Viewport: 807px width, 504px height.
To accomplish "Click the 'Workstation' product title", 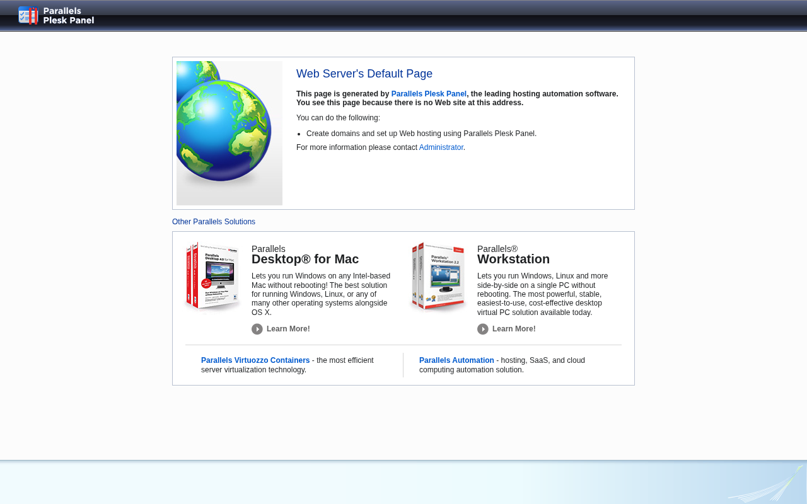I will tap(513, 259).
